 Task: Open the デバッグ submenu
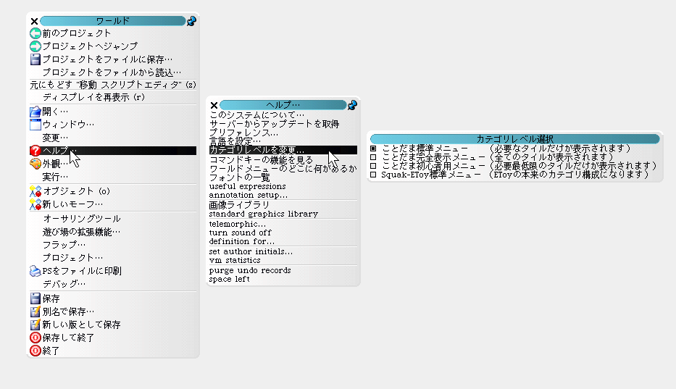pos(64,284)
